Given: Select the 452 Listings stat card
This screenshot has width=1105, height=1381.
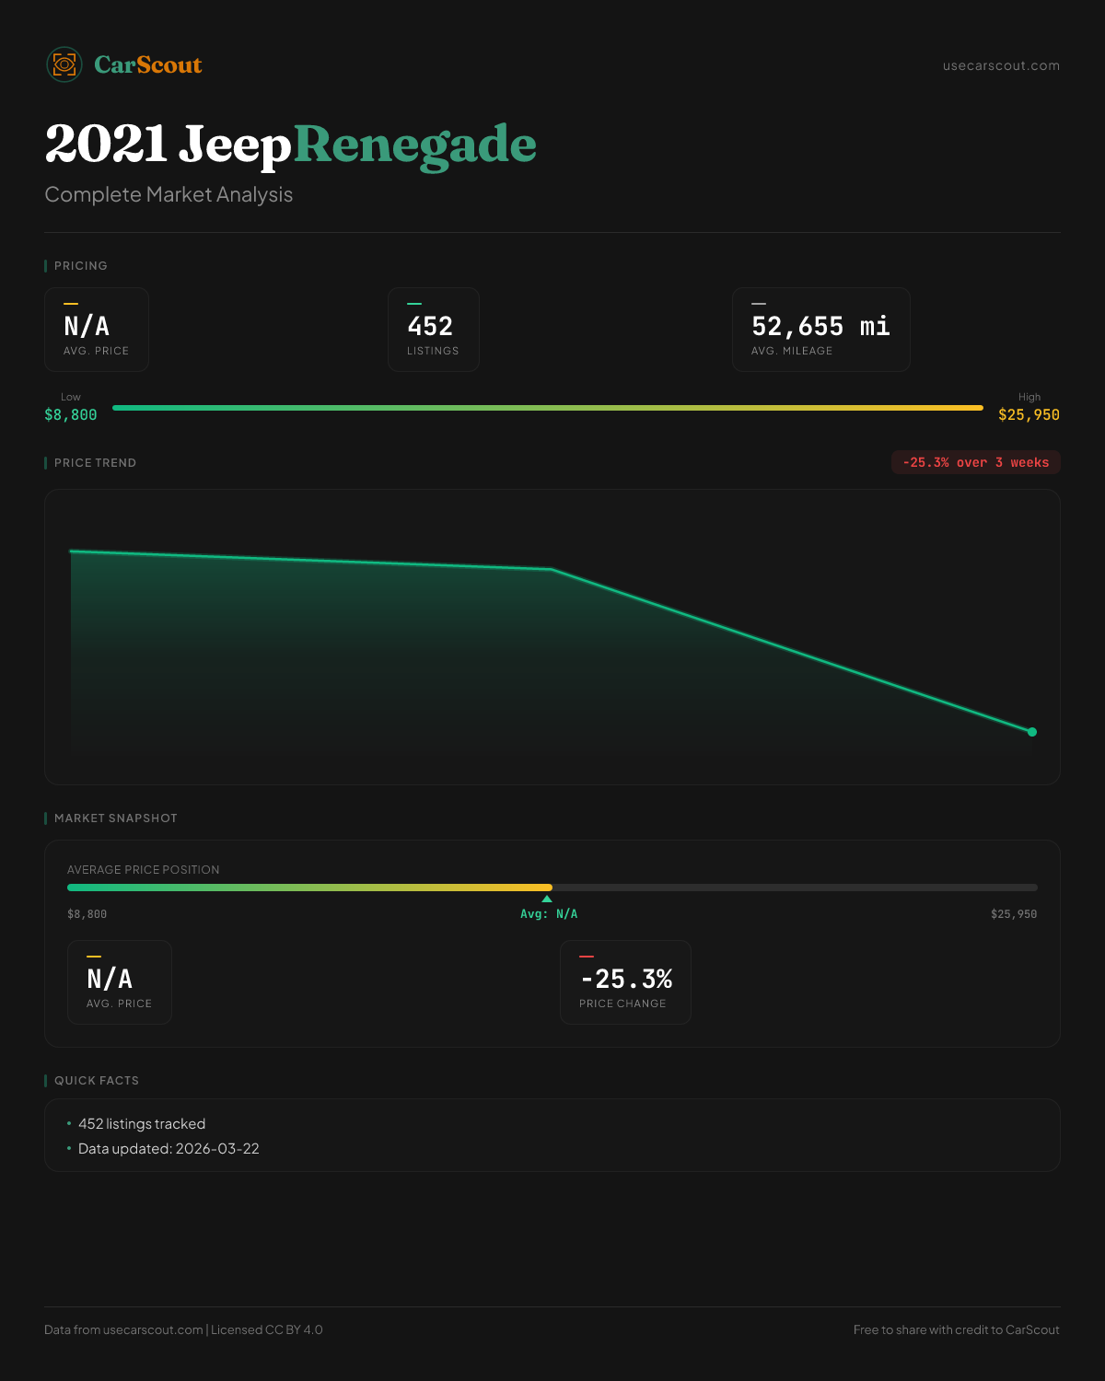Looking at the screenshot, I should point(433,330).
